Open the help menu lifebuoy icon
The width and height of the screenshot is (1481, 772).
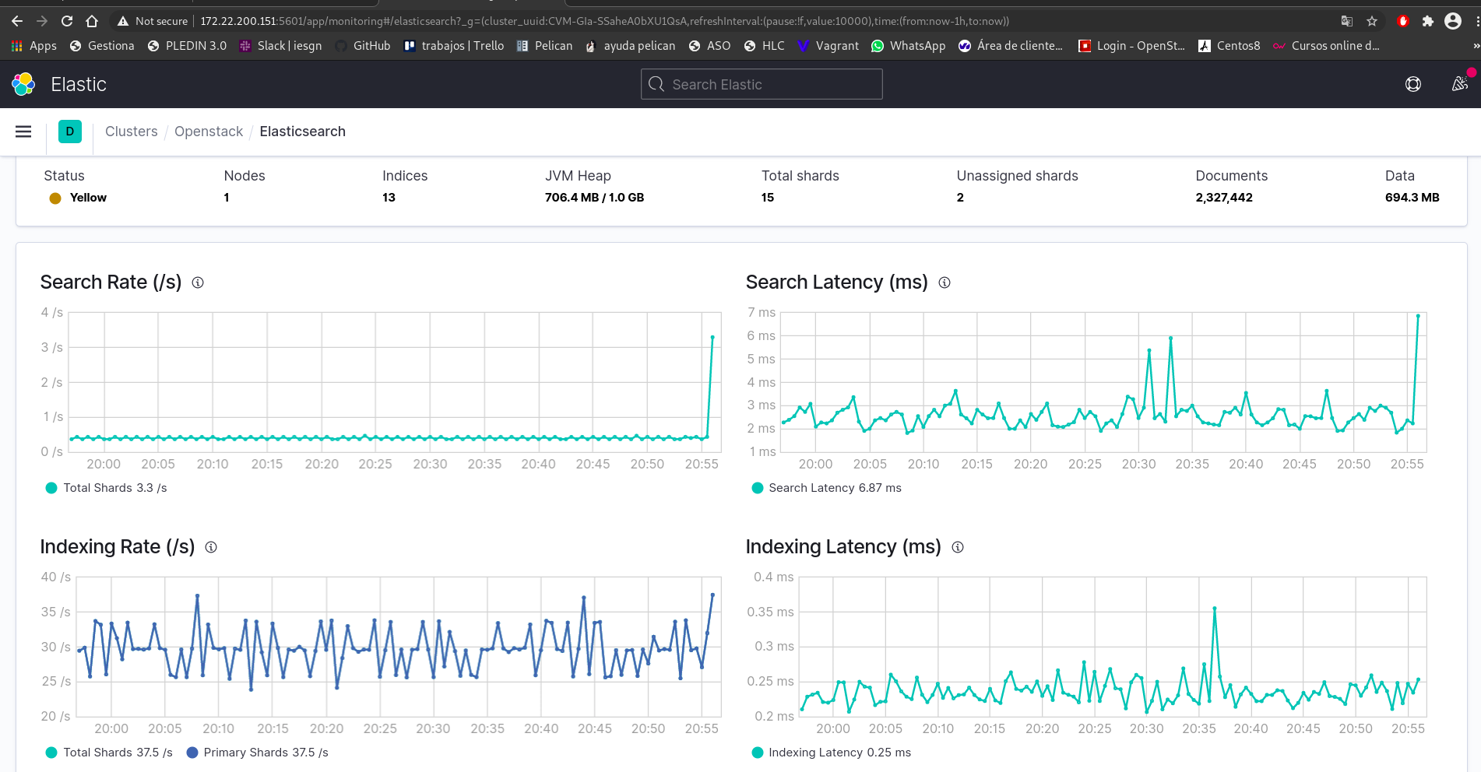[x=1412, y=84]
